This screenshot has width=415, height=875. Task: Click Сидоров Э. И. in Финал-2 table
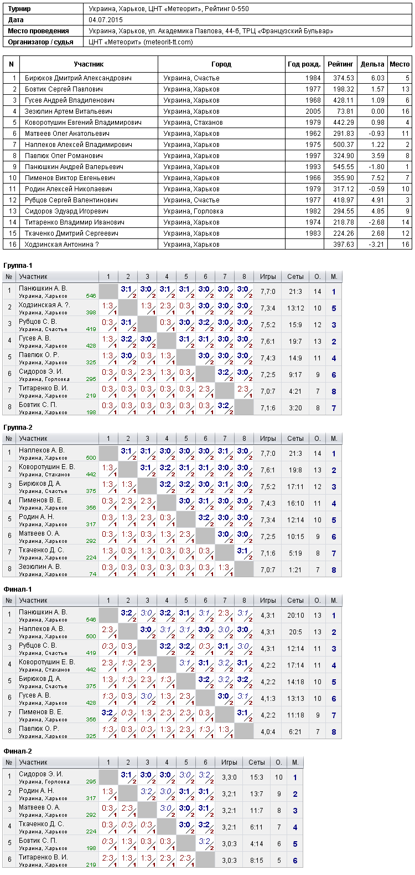(x=41, y=774)
